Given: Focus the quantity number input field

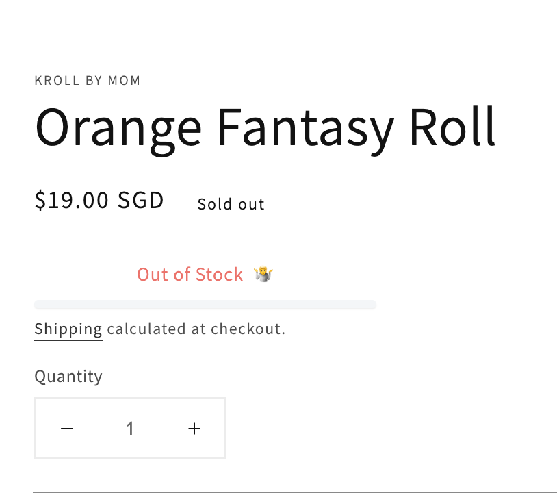Looking at the screenshot, I should (x=130, y=429).
